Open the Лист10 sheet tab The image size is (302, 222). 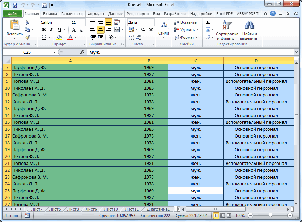(x=111, y=209)
